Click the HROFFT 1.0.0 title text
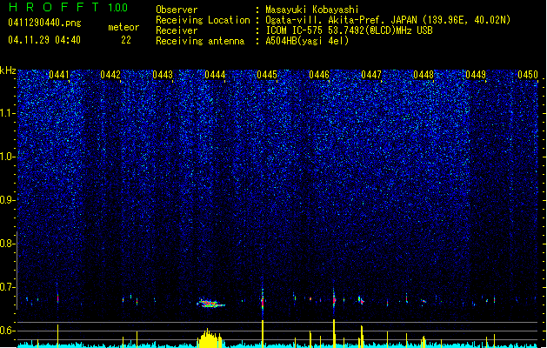 click(x=69, y=7)
